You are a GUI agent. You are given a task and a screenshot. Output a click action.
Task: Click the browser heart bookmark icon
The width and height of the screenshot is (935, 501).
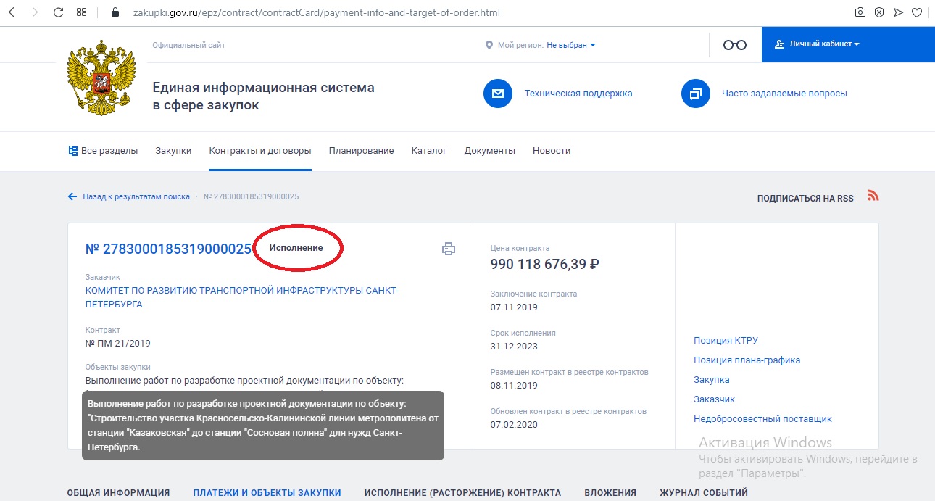pyautogui.click(x=917, y=12)
